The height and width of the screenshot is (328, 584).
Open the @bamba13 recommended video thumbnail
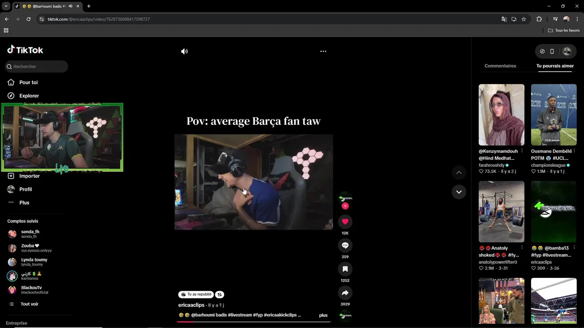click(553, 211)
